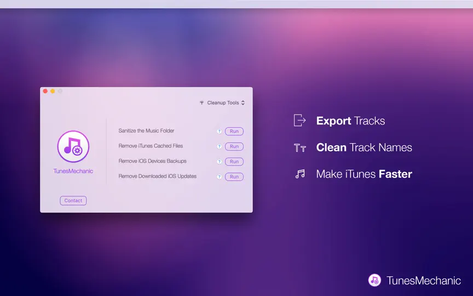Click the purple TunesMechanic label under the logo
This screenshot has width=473, height=296.
click(73, 171)
